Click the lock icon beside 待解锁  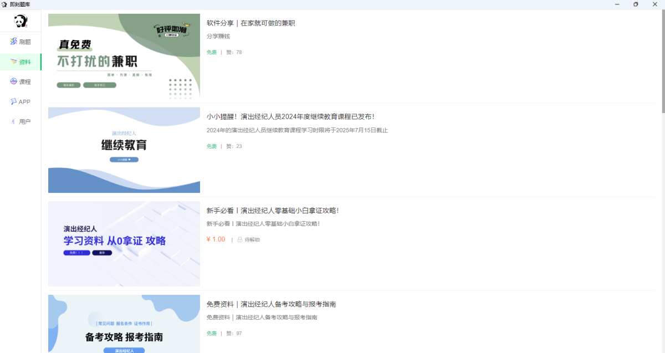[x=240, y=240]
